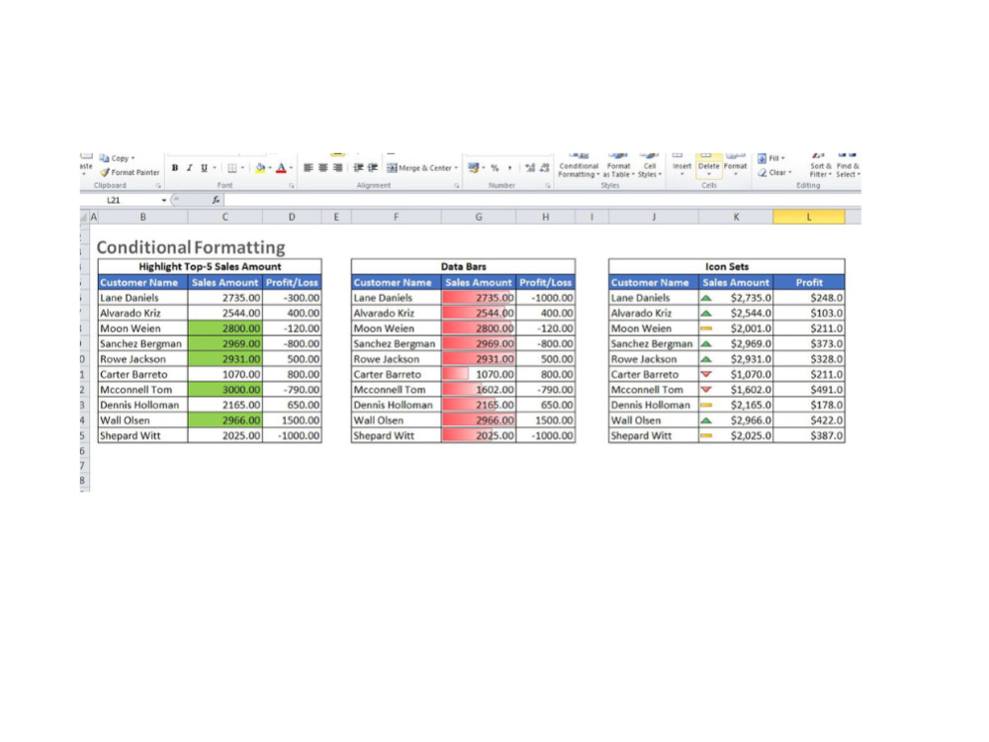Select the $491.0 profit cell
The width and height of the screenshot is (989, 742).
(809, 390)
